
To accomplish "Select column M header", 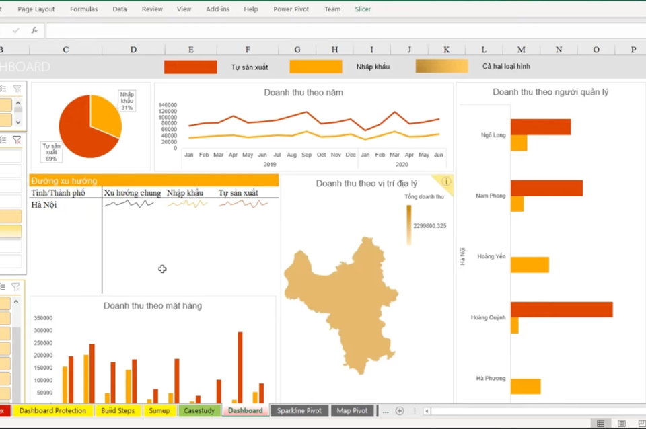I will click(521, 50).
